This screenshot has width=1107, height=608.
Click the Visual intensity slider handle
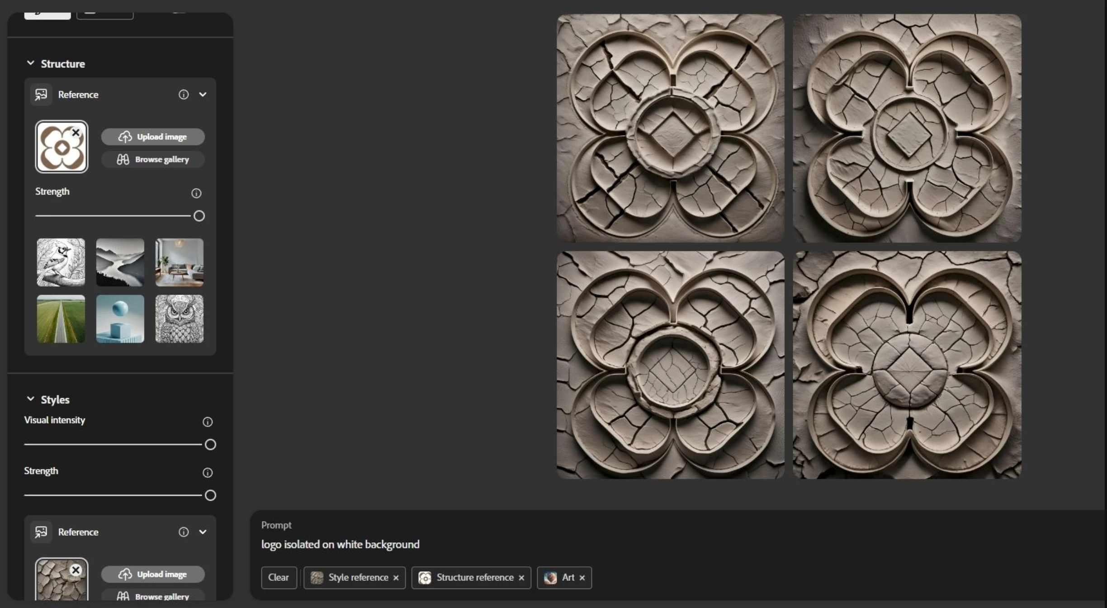click(x=210, y=445)
